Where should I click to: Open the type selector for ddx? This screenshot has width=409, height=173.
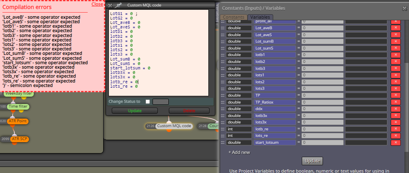(x=239, y=108)
